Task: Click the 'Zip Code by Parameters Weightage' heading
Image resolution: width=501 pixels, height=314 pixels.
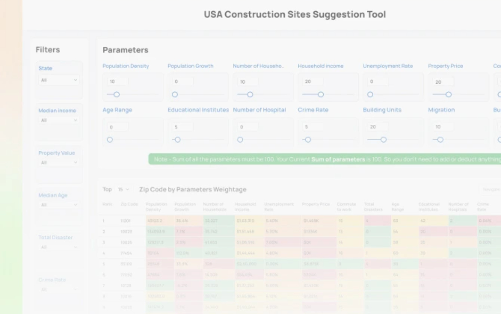Action: pyautogui.click(x=193, y=189)
